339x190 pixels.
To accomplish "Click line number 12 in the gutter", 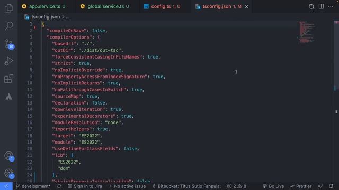I will pos(30,96).
